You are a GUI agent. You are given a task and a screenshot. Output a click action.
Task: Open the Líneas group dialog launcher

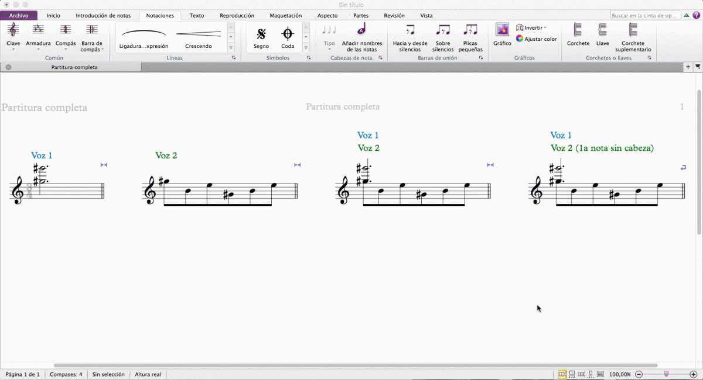coord(234,58)
